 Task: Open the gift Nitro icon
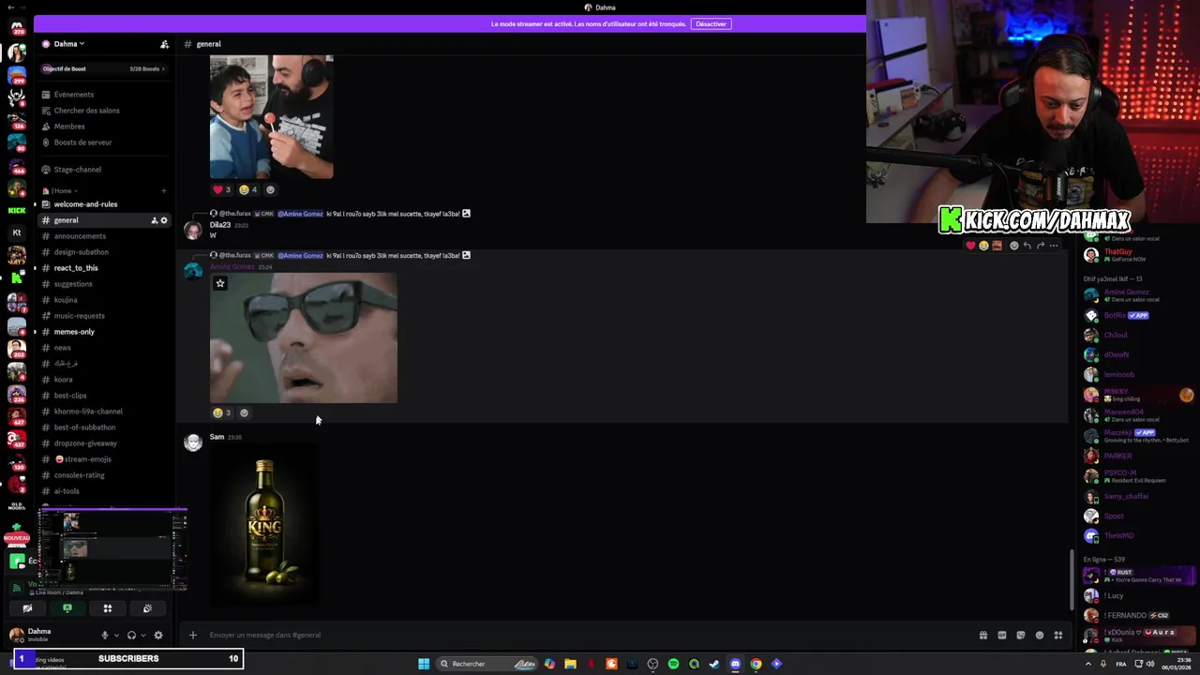tap(983, 635)
